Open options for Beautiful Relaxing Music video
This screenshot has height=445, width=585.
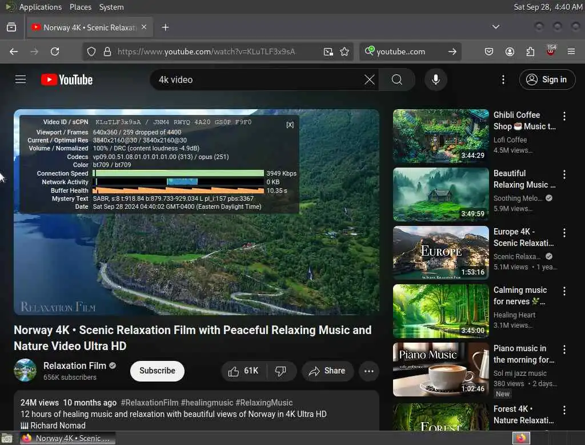coord(564,174)
